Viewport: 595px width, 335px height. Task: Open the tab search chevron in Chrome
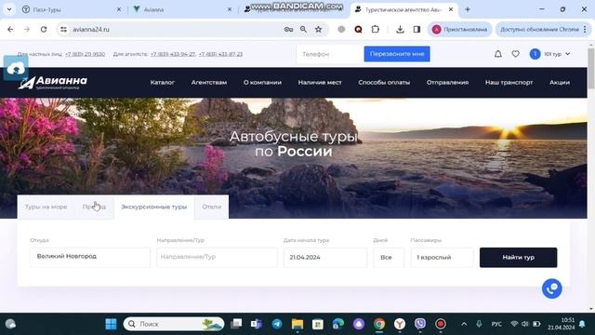pos(9,9)
